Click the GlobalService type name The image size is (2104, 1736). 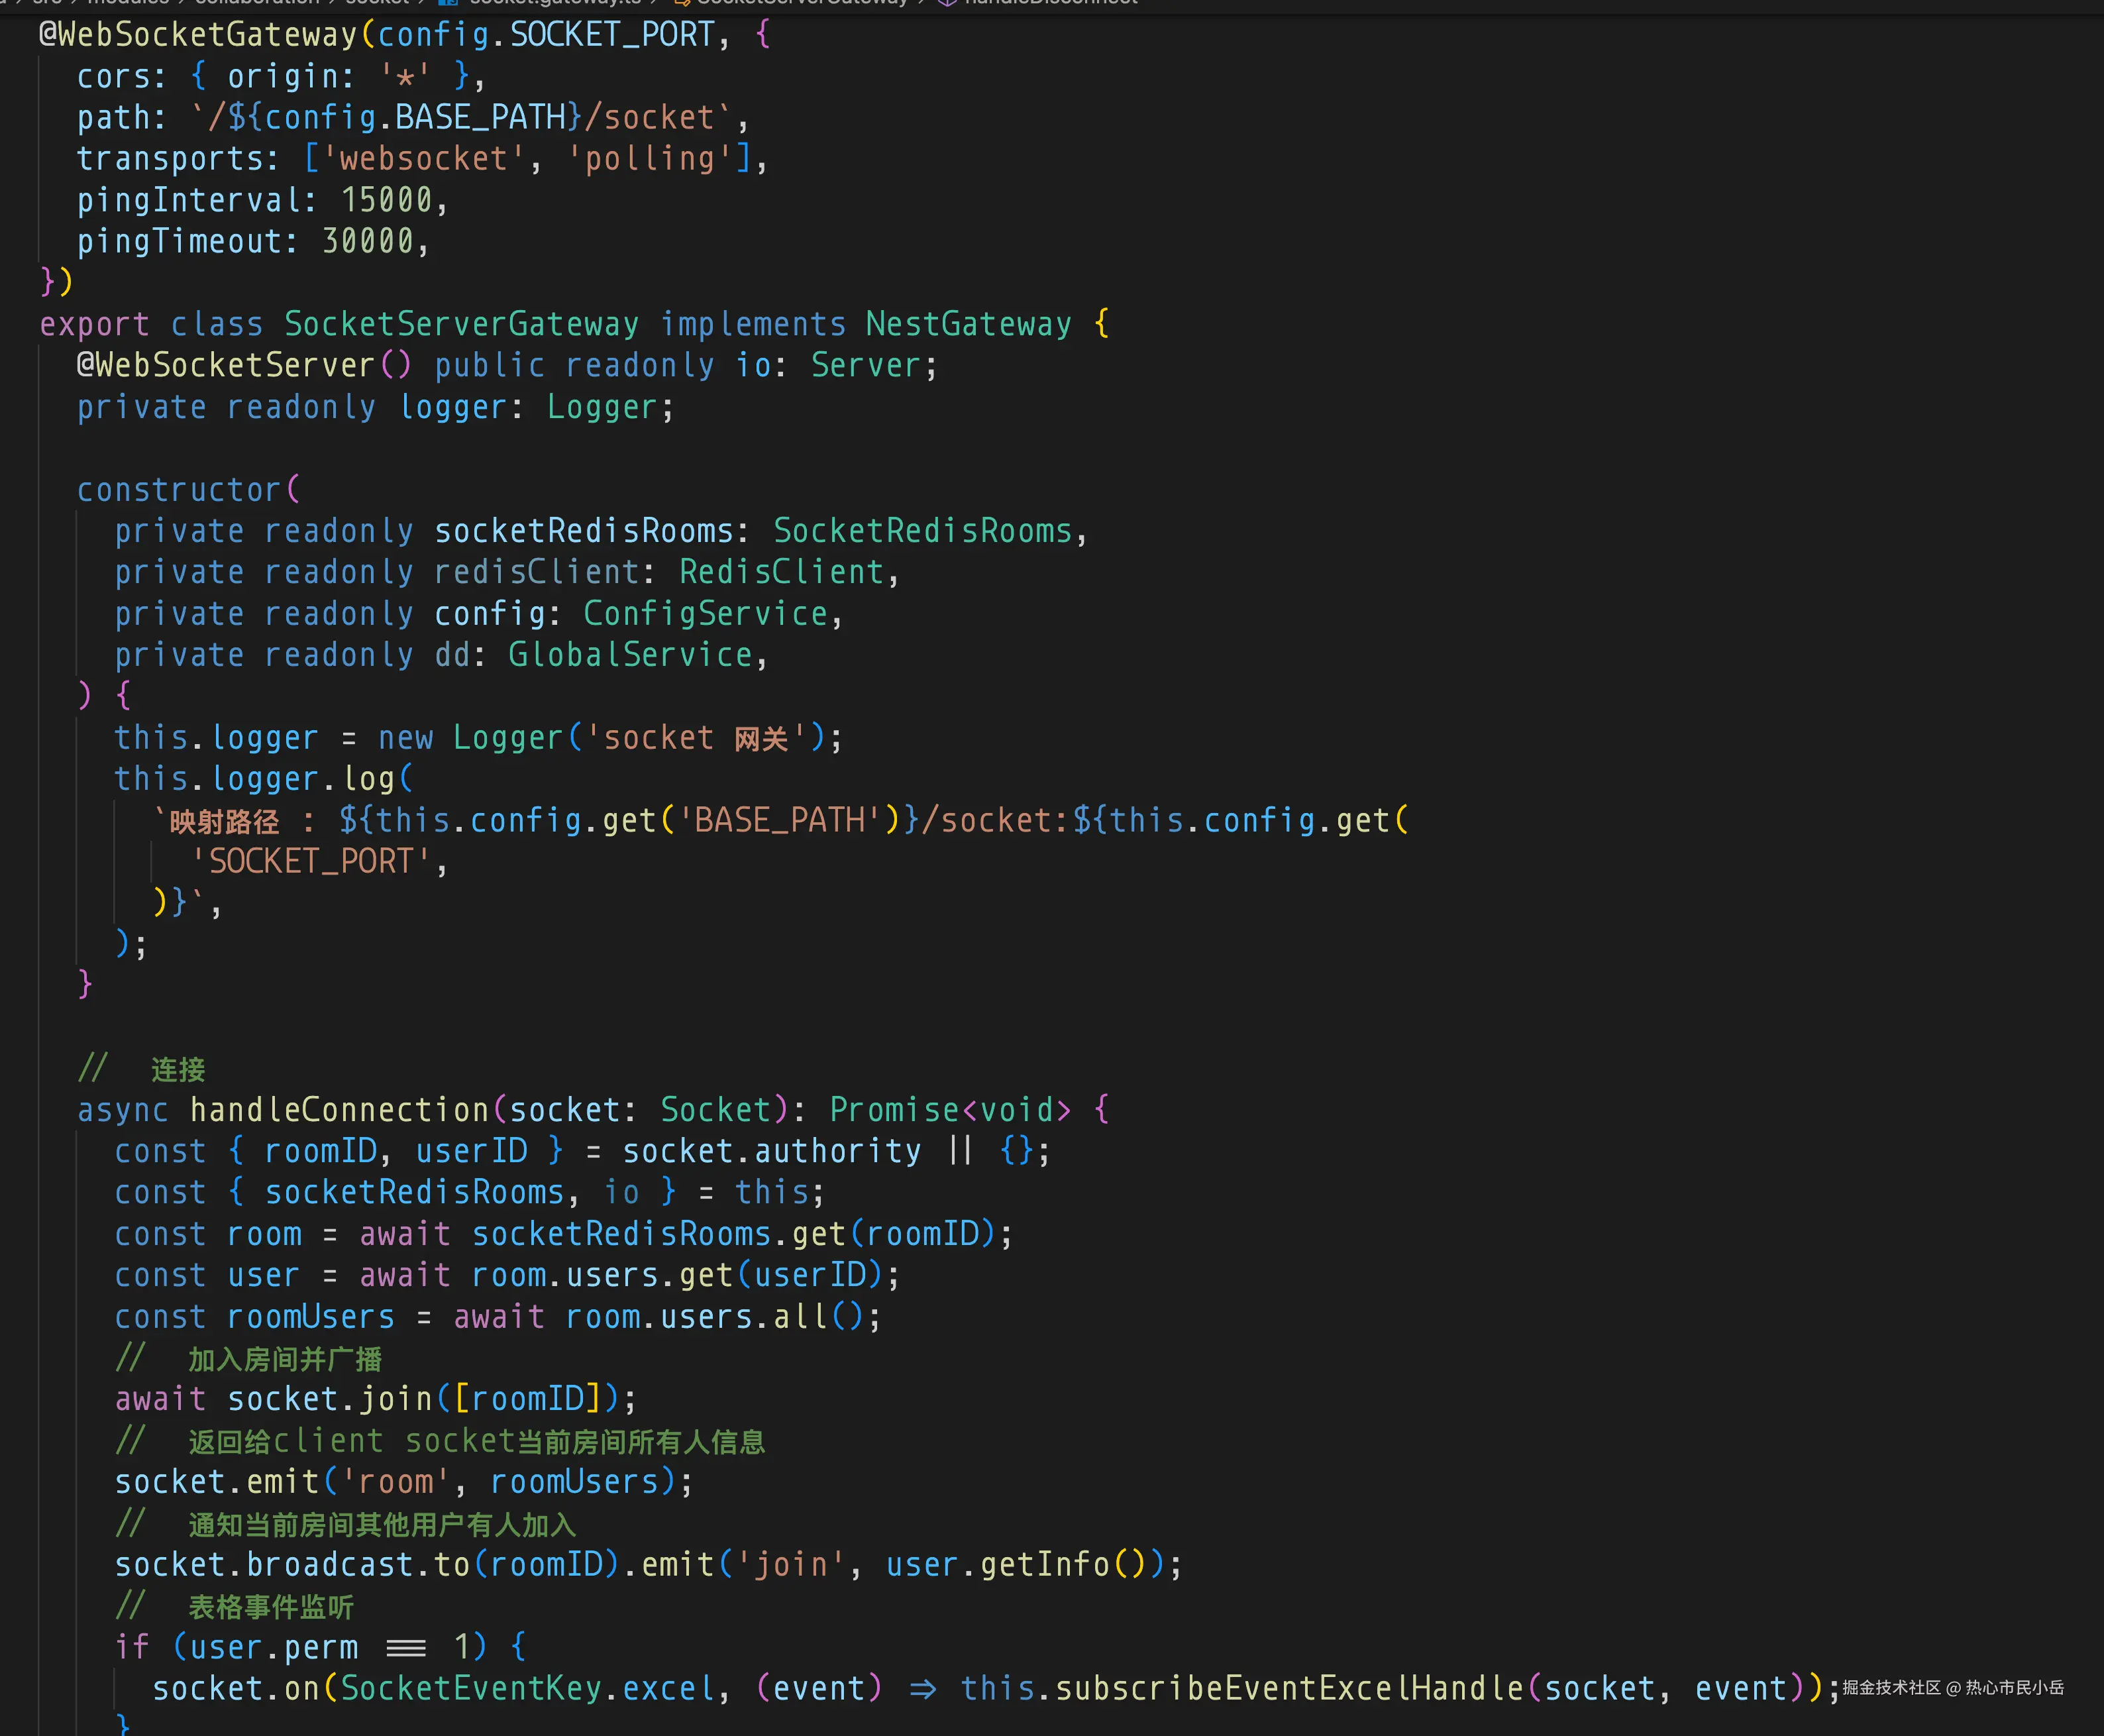pos(630,655)
